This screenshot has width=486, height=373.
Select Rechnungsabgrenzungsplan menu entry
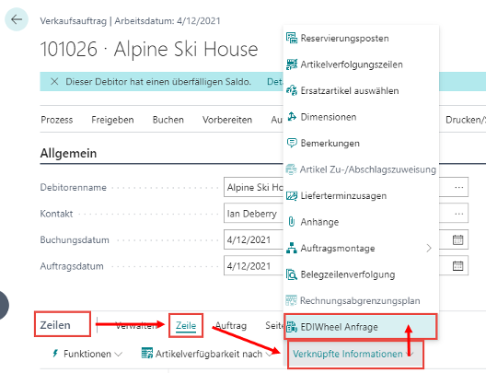point(361,300)
